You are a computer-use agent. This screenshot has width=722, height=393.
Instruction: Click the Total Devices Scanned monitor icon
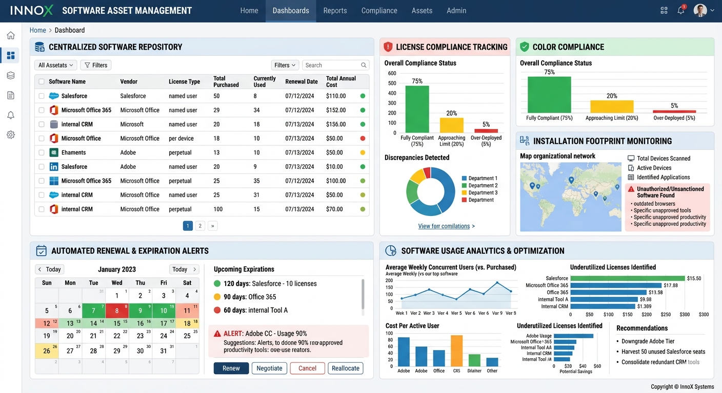(x=631, y=159)
